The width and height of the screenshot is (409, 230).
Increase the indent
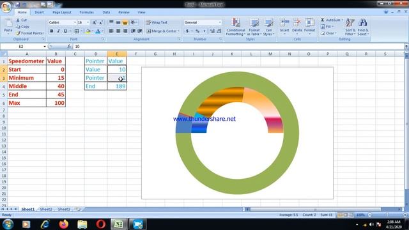pos(140,31)
